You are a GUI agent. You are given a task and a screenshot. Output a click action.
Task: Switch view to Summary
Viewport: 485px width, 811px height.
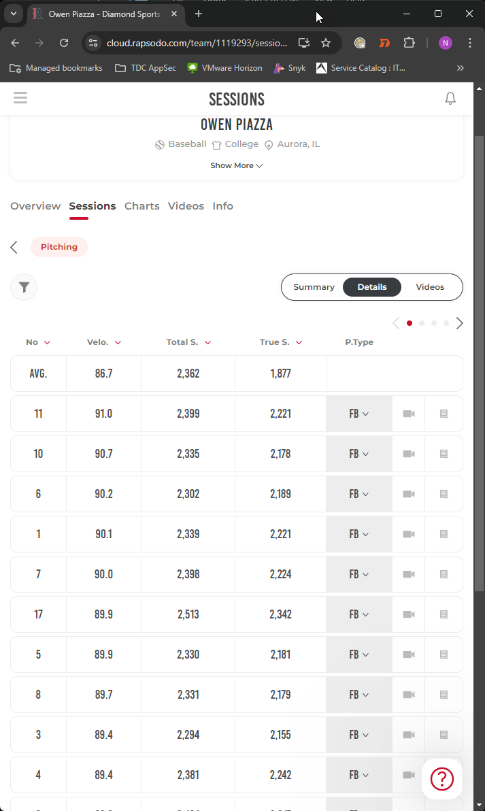tap(314, 287)
